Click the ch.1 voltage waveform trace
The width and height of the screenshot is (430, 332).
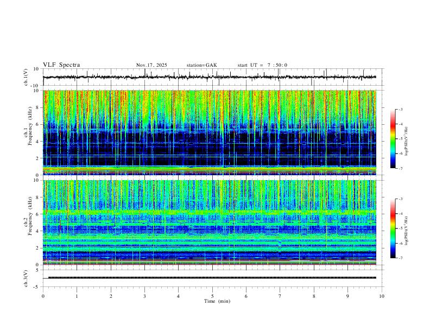point(210,77)
